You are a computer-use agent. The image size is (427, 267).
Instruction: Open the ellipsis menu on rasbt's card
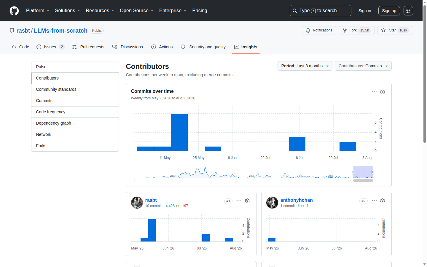[239, 201]
